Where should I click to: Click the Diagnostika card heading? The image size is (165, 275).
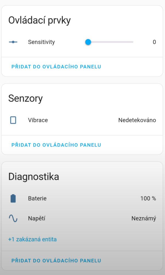point(34,177)
